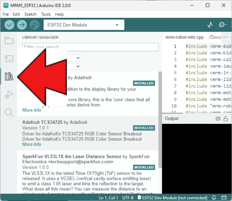This screenshot has width=232, height=201.
Task: Click INSTALLED badge of SparkFun VL53L1X library
Action: (x=144, y=167)
